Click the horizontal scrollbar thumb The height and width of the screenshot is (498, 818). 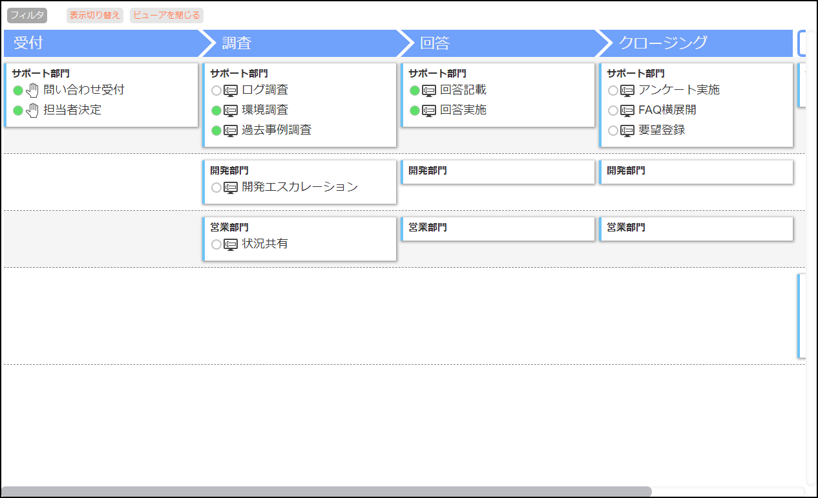pos(326,492)
